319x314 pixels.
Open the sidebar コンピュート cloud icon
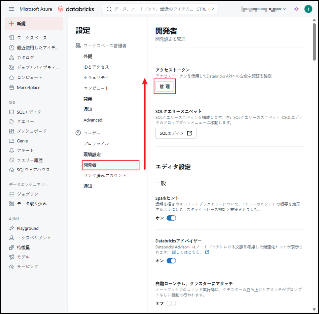tap(12, 78)
